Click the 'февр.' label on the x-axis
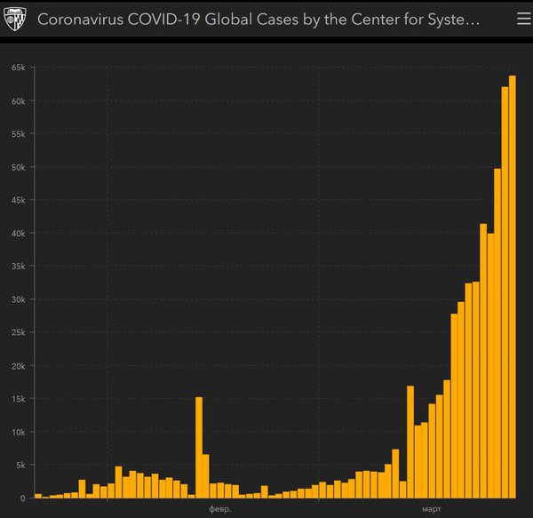 click(219, 509)
